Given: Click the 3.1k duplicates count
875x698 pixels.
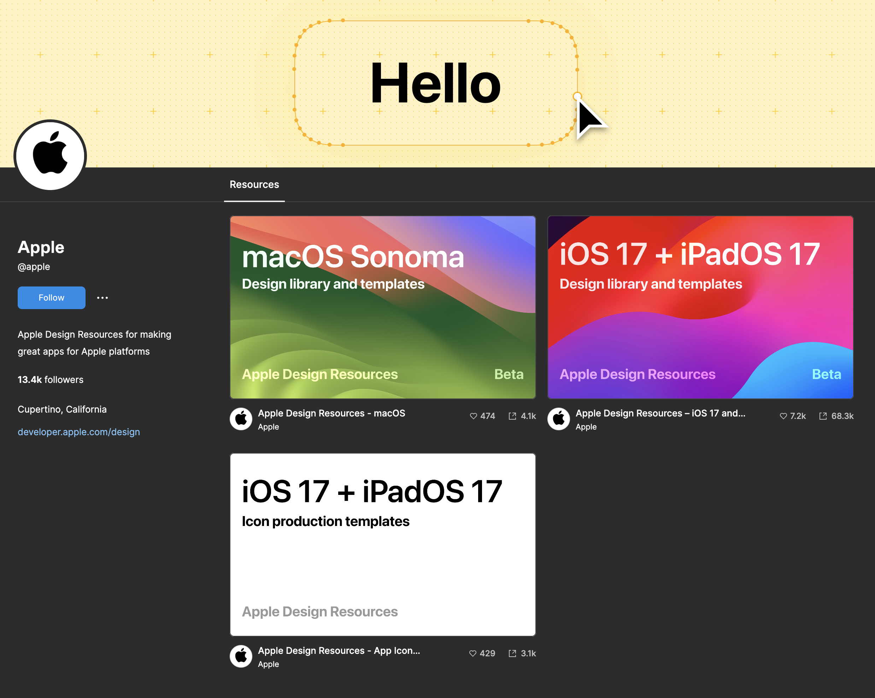Looking at the screenshot, I should pyautogui.click(x=528, y=653).
